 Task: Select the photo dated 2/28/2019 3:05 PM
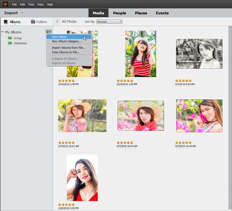[82, 178]
